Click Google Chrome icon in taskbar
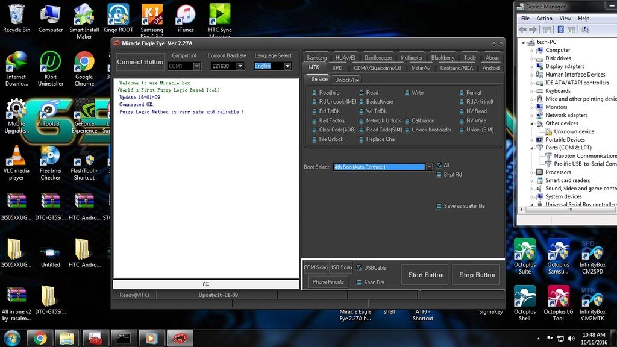The width and height of the screenshot is (617, 347). pos(40,337)
